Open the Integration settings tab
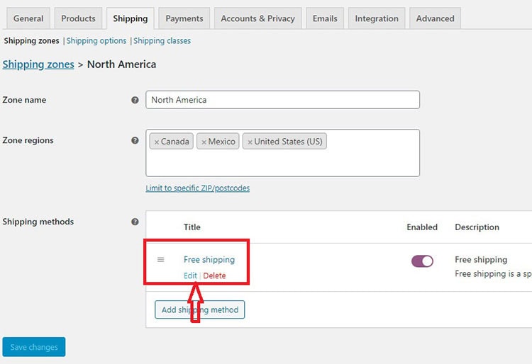 tap(377, 18)
